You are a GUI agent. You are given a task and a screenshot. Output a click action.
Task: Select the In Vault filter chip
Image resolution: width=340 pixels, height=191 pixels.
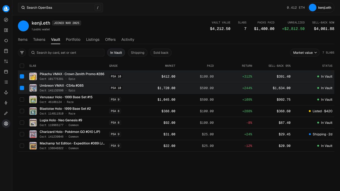coord(116,53)
